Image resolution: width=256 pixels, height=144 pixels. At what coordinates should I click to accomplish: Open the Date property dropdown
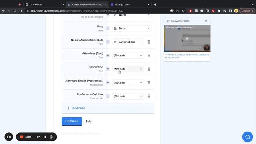(132, 28)
